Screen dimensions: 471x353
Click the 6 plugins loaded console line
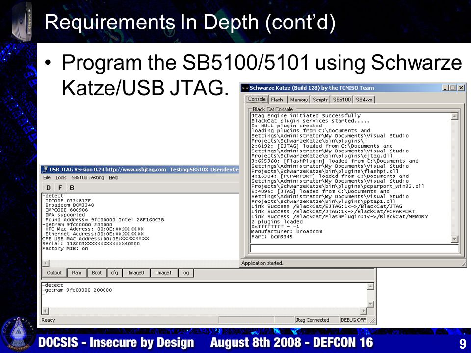coord(277,222)
